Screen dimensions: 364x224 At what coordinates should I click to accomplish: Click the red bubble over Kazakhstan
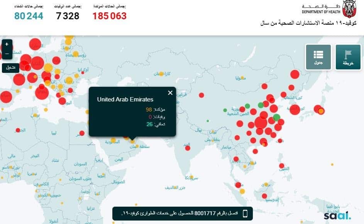point(201,95)
